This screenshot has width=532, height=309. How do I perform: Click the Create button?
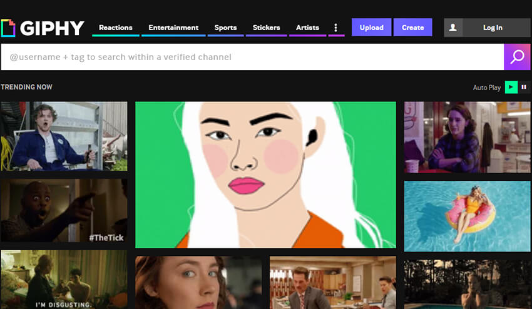pos(413,28)
